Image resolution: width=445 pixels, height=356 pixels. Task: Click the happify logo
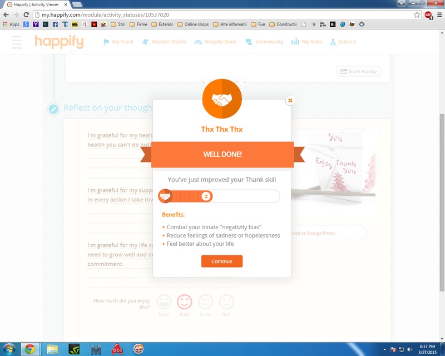(60, 42)
